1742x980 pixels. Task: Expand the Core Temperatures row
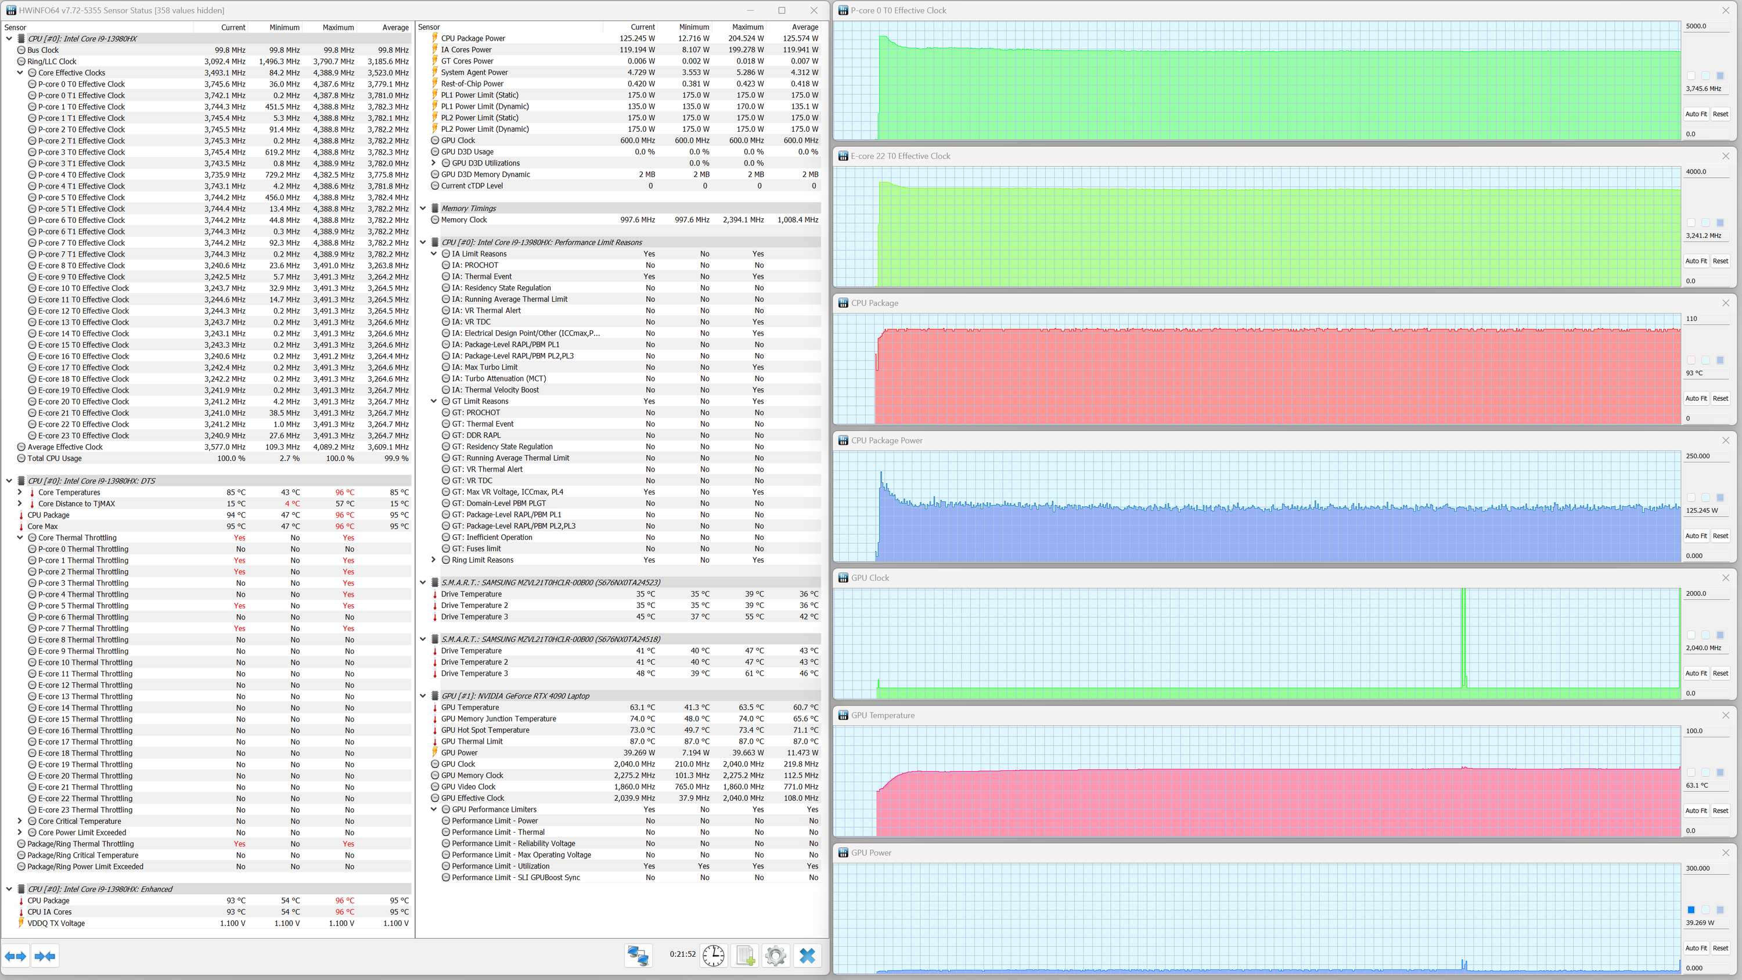pyautogui.click(x=20, y=492)
